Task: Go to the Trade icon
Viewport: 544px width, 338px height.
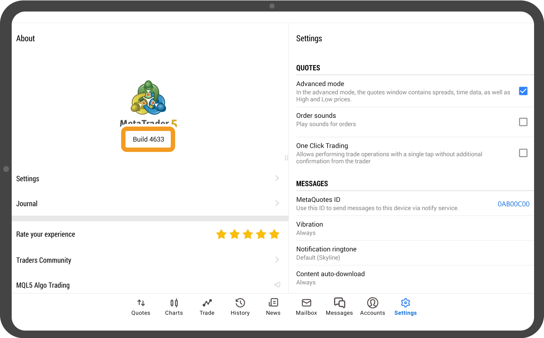Action: coord(207,303)
